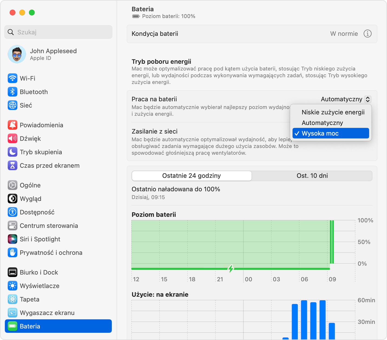Select the checked Wysoka moc option
Image resolution: width=387 pixels, height=340 pixels.
pyautogui.click(x=330, y=134)
